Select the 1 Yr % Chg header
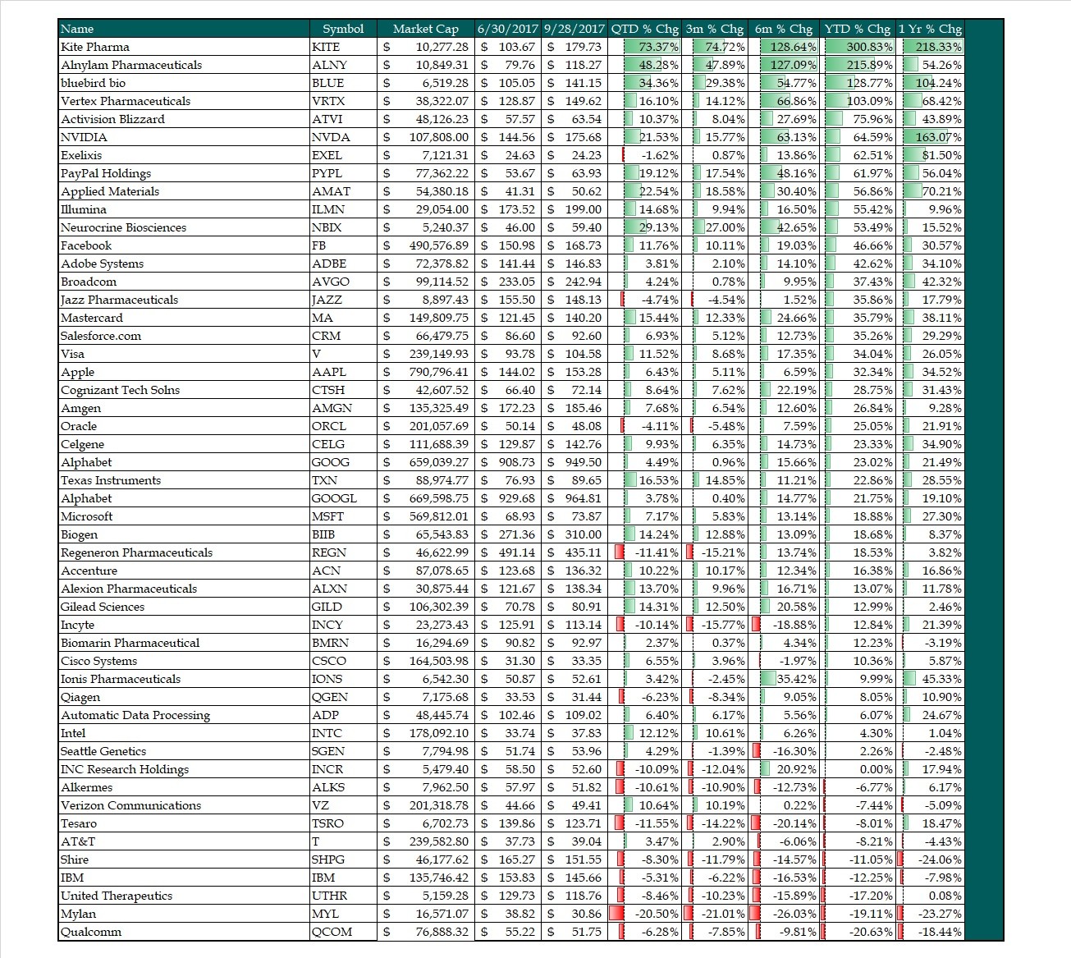This screenshot has height=958, width=1071. [x=930, y=29]
